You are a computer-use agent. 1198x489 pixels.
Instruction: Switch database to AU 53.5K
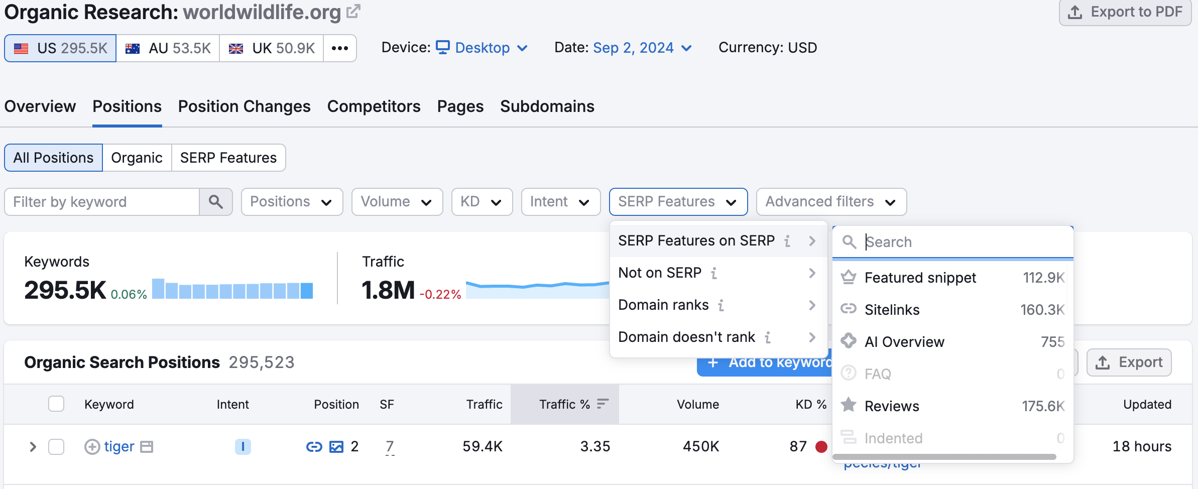click(168, 48)
